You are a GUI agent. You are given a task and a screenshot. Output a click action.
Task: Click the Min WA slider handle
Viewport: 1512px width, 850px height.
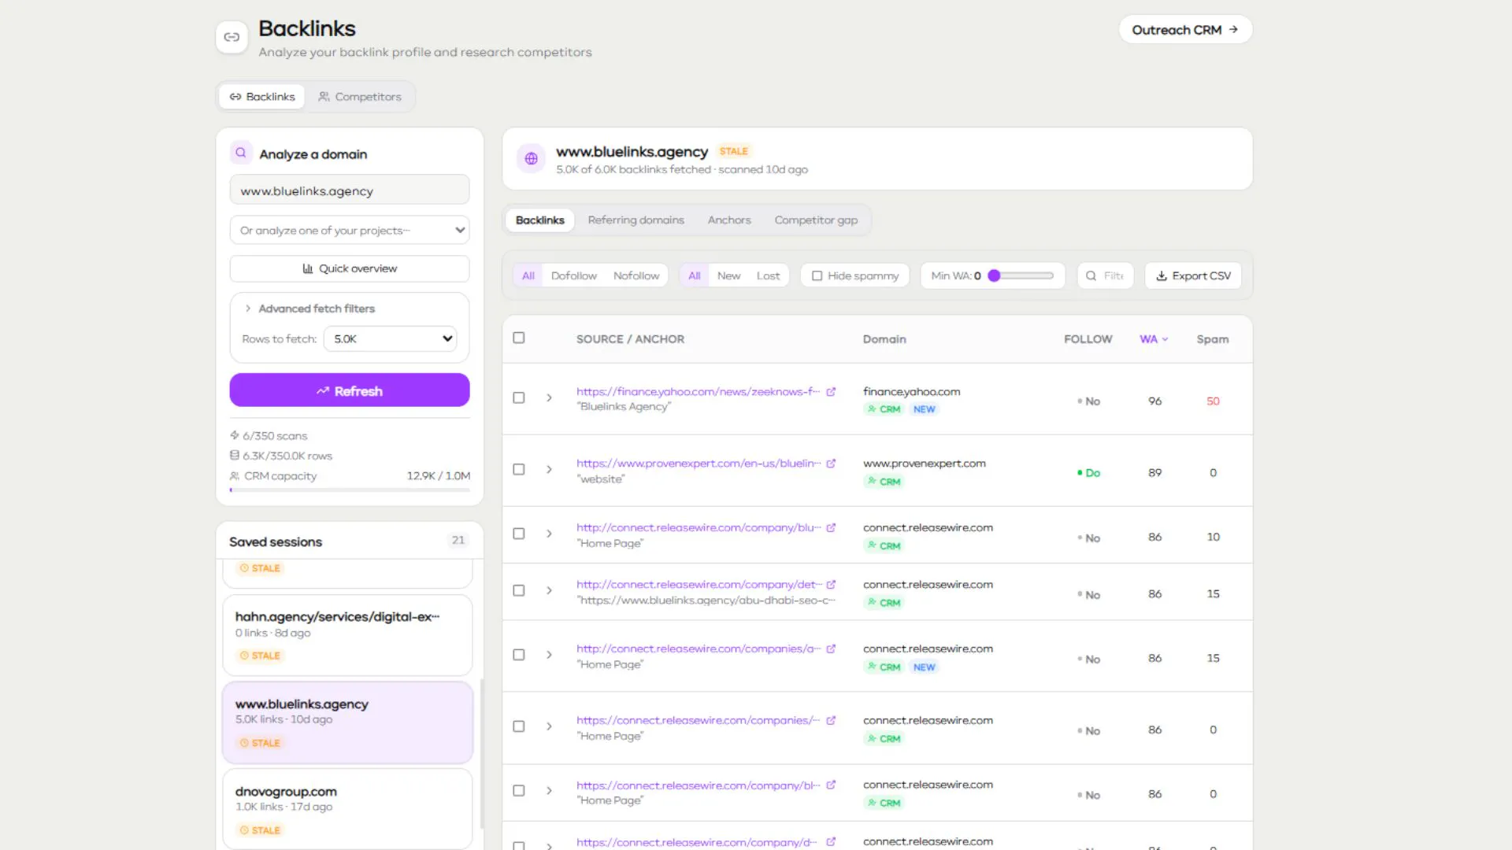(x=995, y=276)
